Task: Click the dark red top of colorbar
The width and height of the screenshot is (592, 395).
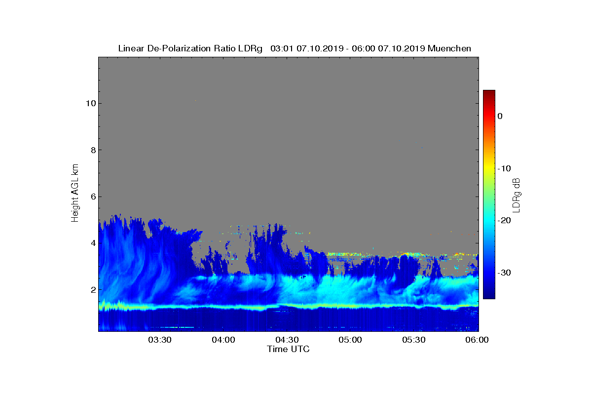Action: click(x=489, y=94)
